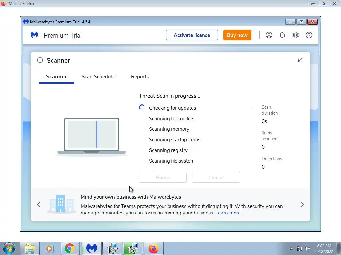
Task: Open the help question mark icon
Action: coord(309,35)
